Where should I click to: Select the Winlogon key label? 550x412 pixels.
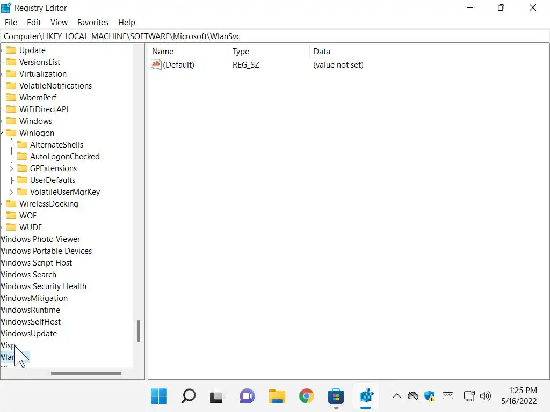(x=37, y=133)
